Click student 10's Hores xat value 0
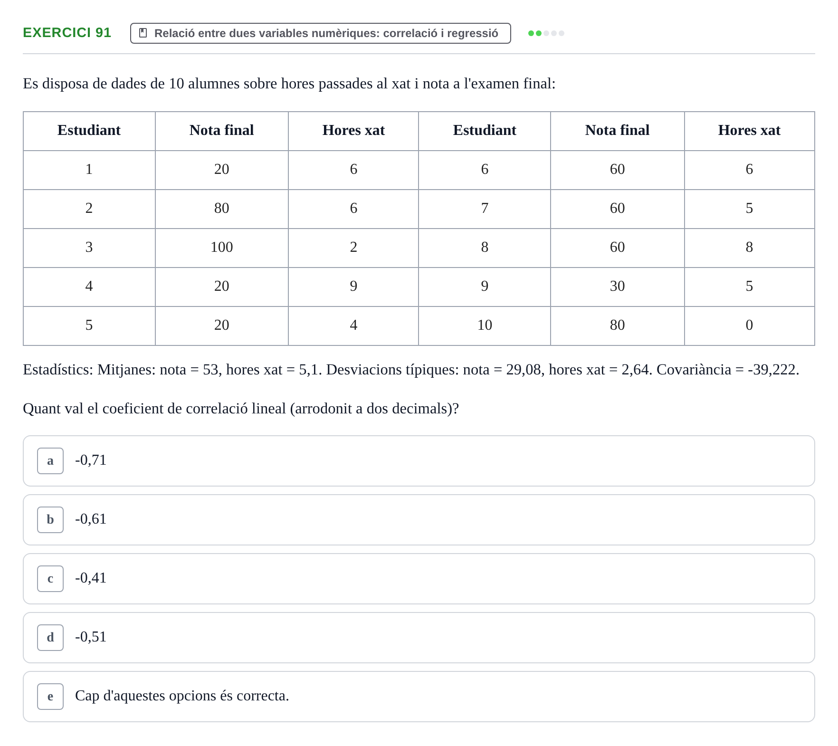 (x=749, y=326)
